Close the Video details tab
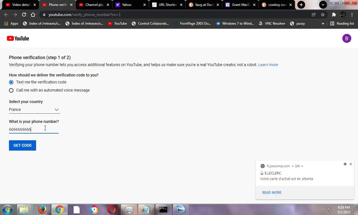Viewport: 358px width, 215px height. tap(35, 5)
